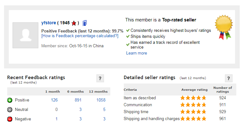Click the red feedback star icon
Screen dimensions: 241x127
[x=74, y=23]
